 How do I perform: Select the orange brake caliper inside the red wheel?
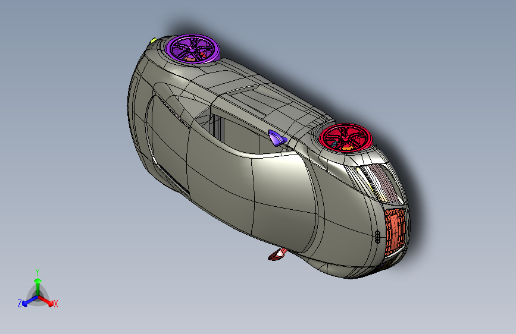[347, 149]
